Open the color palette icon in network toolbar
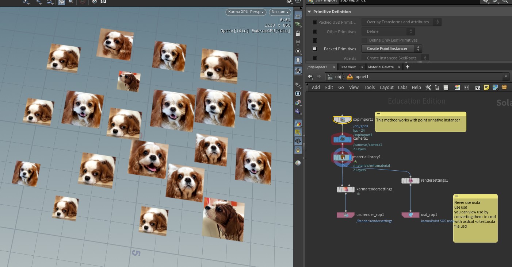The image size is (512, 267). [457, 88]
